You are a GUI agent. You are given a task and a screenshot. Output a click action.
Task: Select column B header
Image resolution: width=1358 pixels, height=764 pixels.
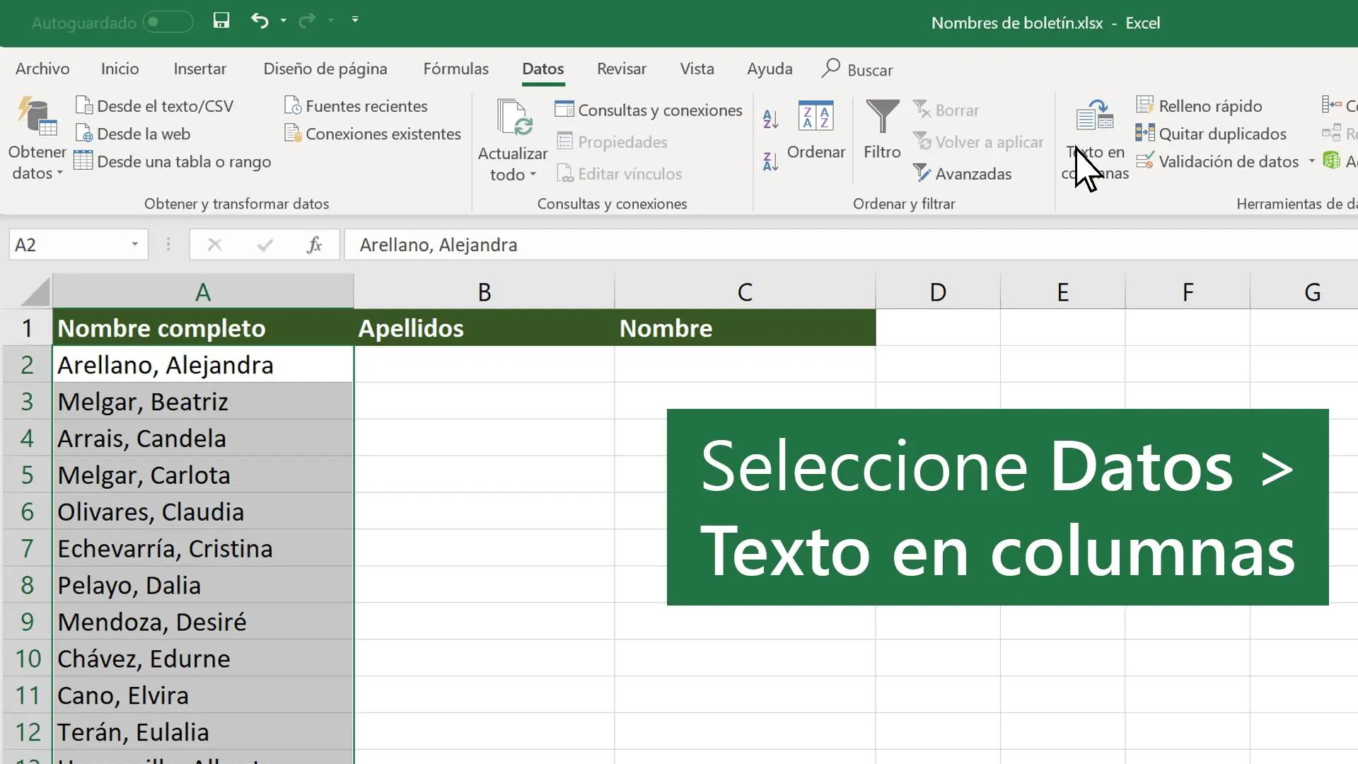484,292
